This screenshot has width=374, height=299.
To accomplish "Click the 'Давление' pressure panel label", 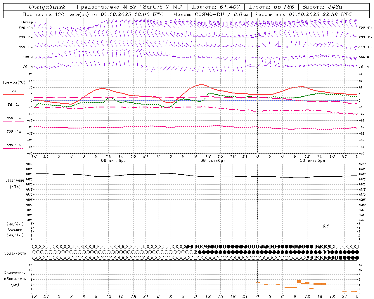I will click(15, 180).
